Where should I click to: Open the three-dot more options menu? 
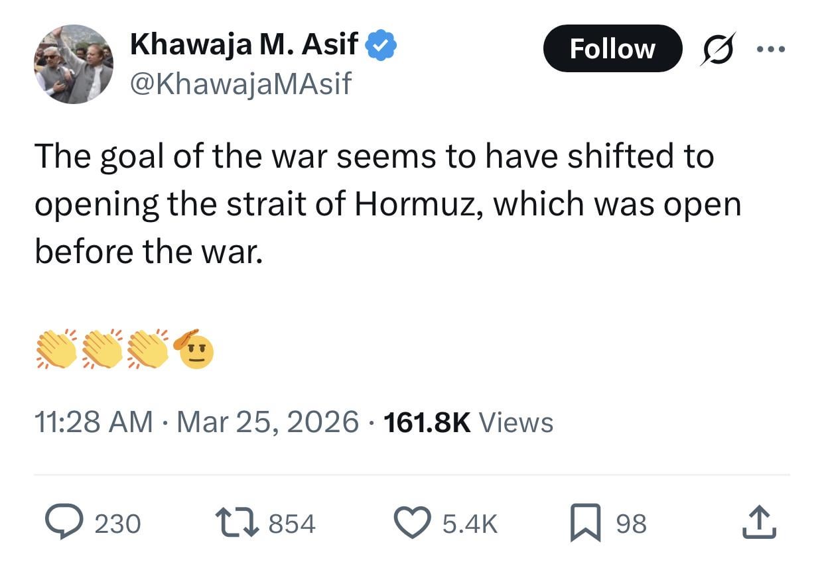pyautogui.click(x=770, y=48)
